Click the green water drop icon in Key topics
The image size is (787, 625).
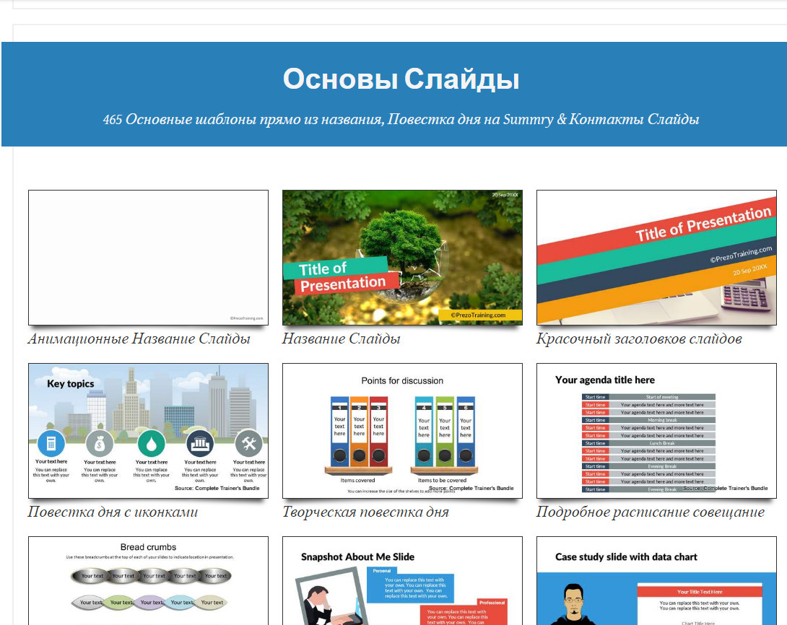[x=151, y=443]
